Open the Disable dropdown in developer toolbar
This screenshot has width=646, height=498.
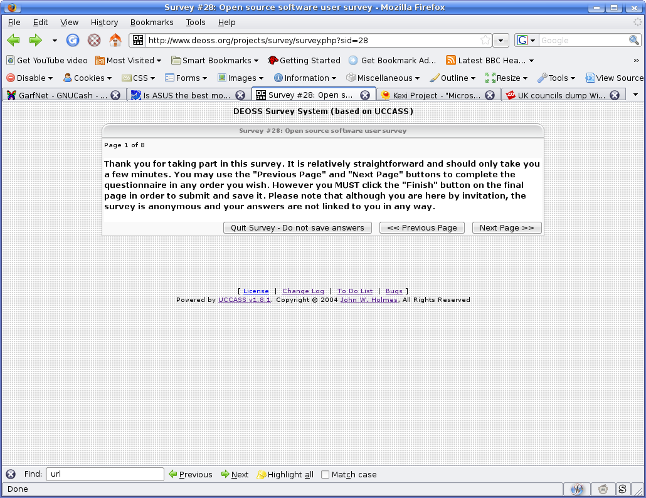(x=29, y=78)
